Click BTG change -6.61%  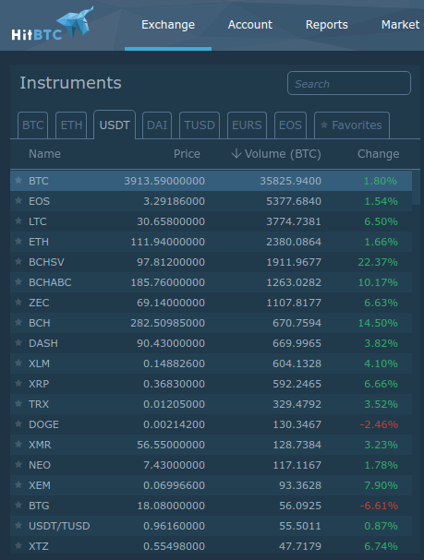tap(379, 506)
